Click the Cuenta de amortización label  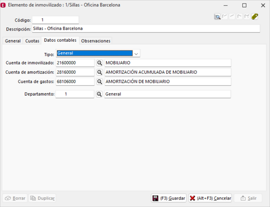(x=30, y=72)
